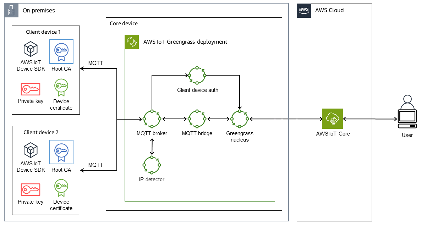Click the Device certificate icon in Client device 1
Screen dimensions: 421x226
click(x=61, y=87)
